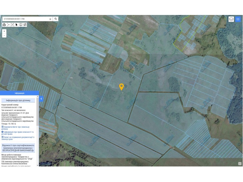Open Запит на отримання документації link
Image resolution: width=243 pixels, height=182 pixels.
18,138
